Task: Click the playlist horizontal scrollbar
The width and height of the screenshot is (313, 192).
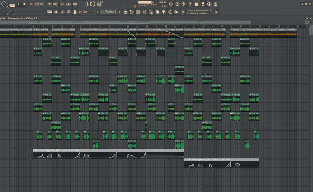Action: 125,23
